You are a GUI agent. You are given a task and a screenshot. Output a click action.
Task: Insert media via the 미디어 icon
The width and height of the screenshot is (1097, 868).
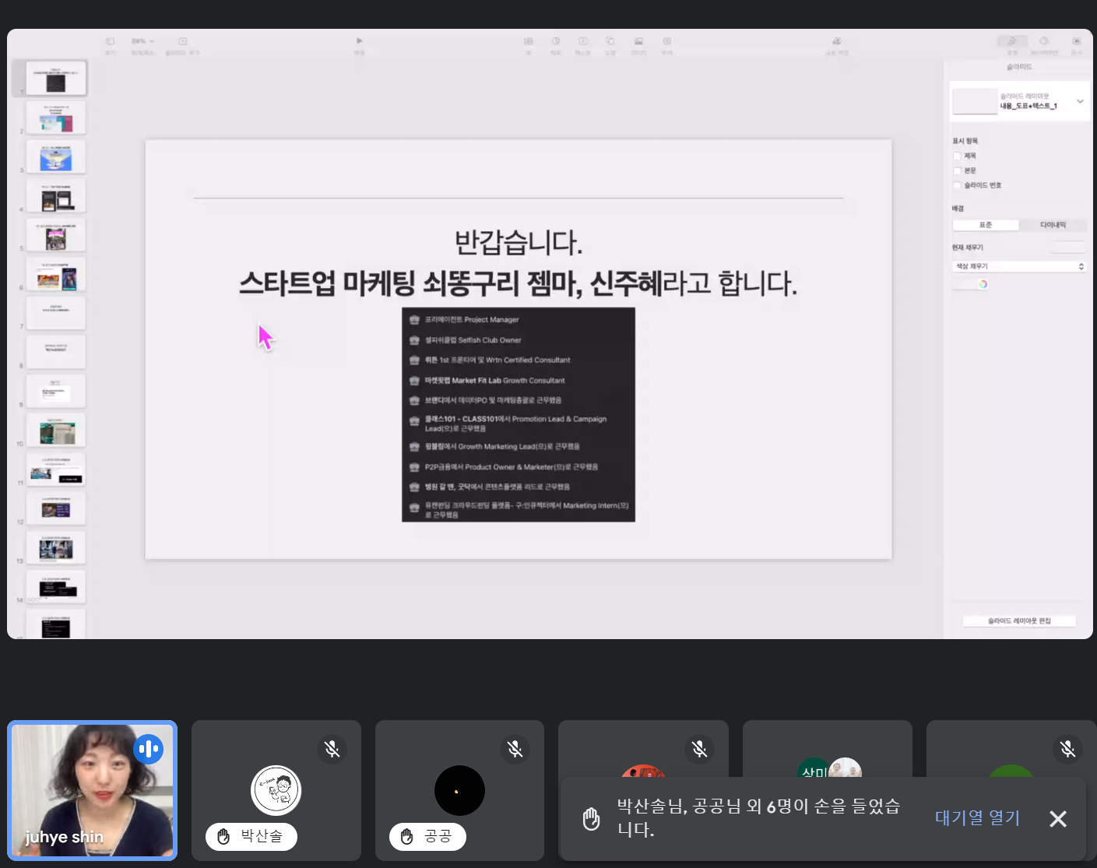click(x=638, y=42)
